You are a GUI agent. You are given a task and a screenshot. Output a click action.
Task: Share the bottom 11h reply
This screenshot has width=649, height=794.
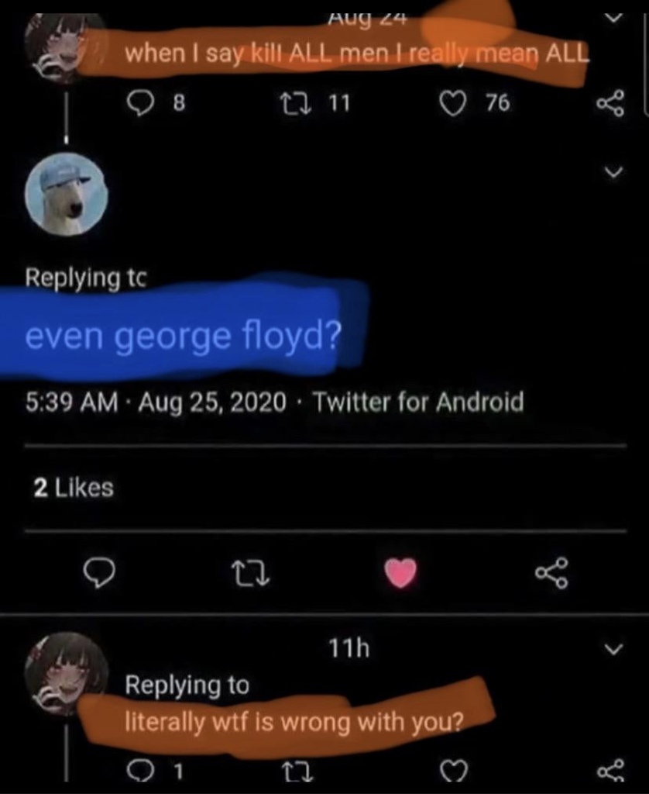pyautogui.click(x=610, y=772)
